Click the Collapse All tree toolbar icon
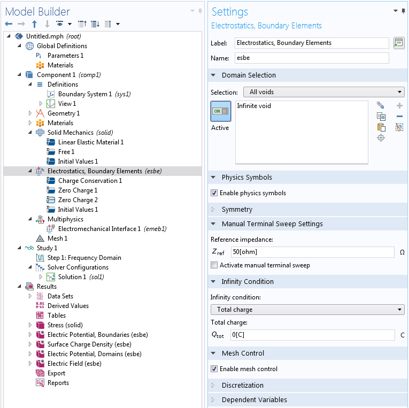409x408 pixels. coord(82,24)
